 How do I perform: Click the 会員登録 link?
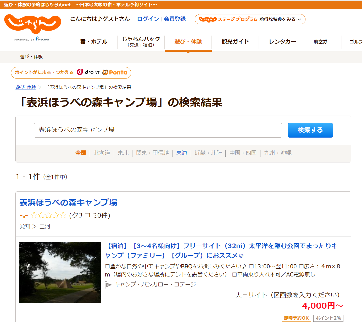pyautogui.click(x=175, y=19)
